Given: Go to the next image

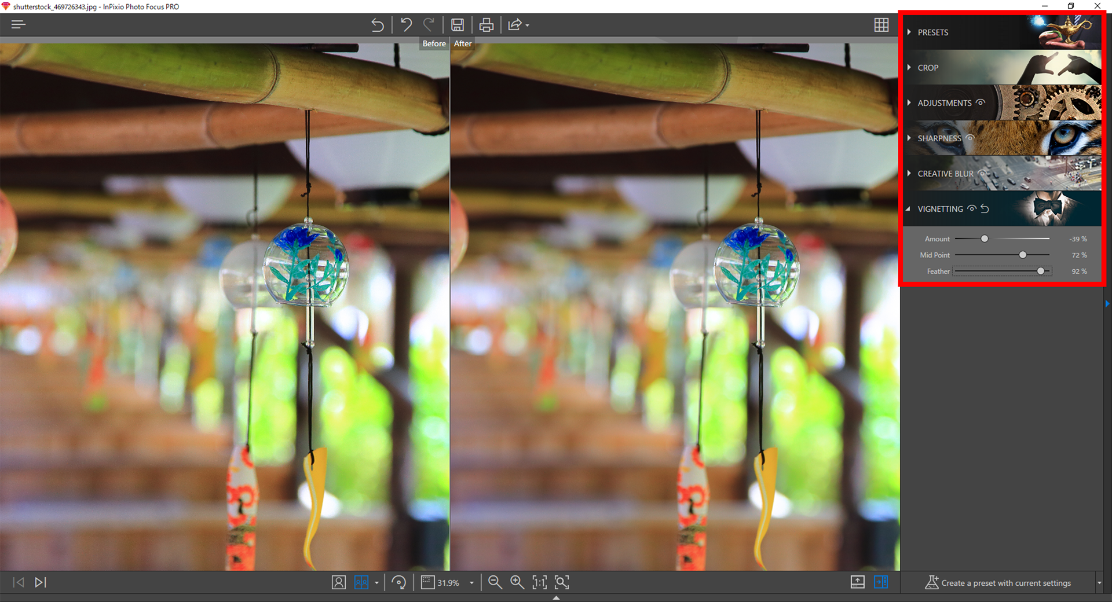Looking at the screenshot, I should [40, 582].
